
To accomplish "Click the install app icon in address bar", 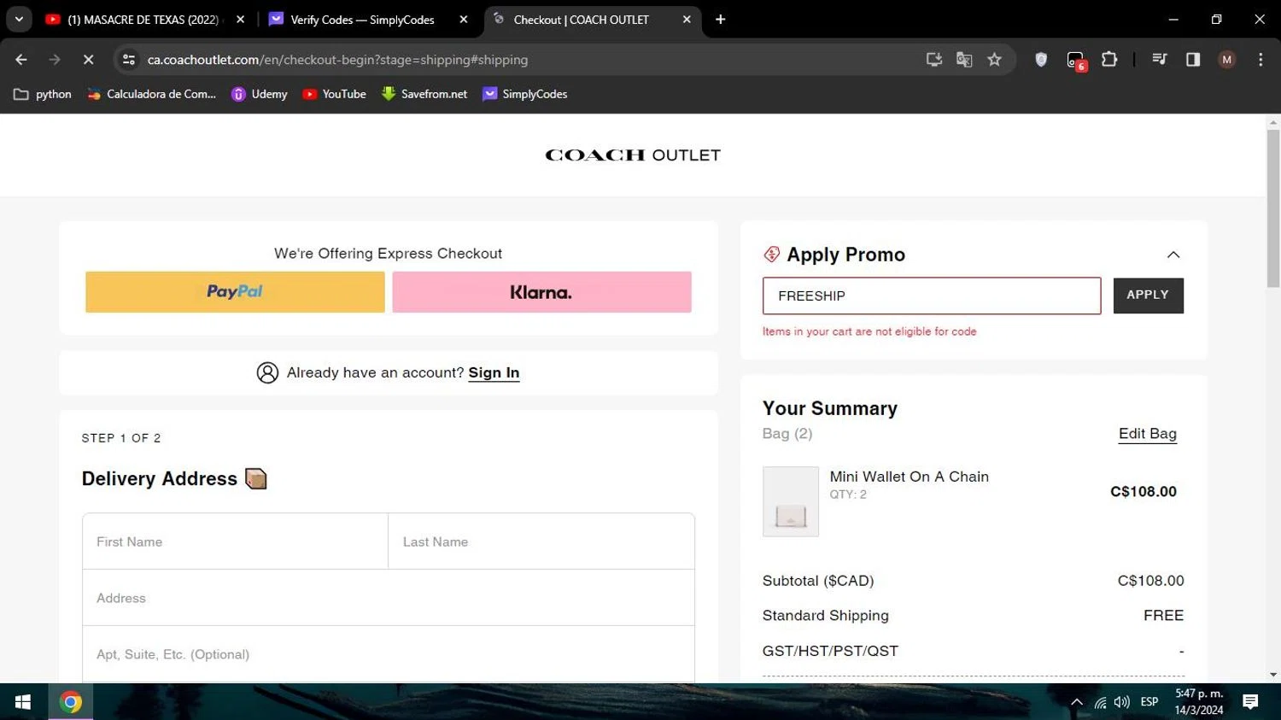I will pos(934,60).
